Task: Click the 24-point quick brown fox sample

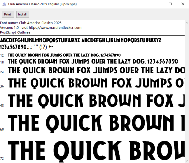Action: (x=96, y=70)
